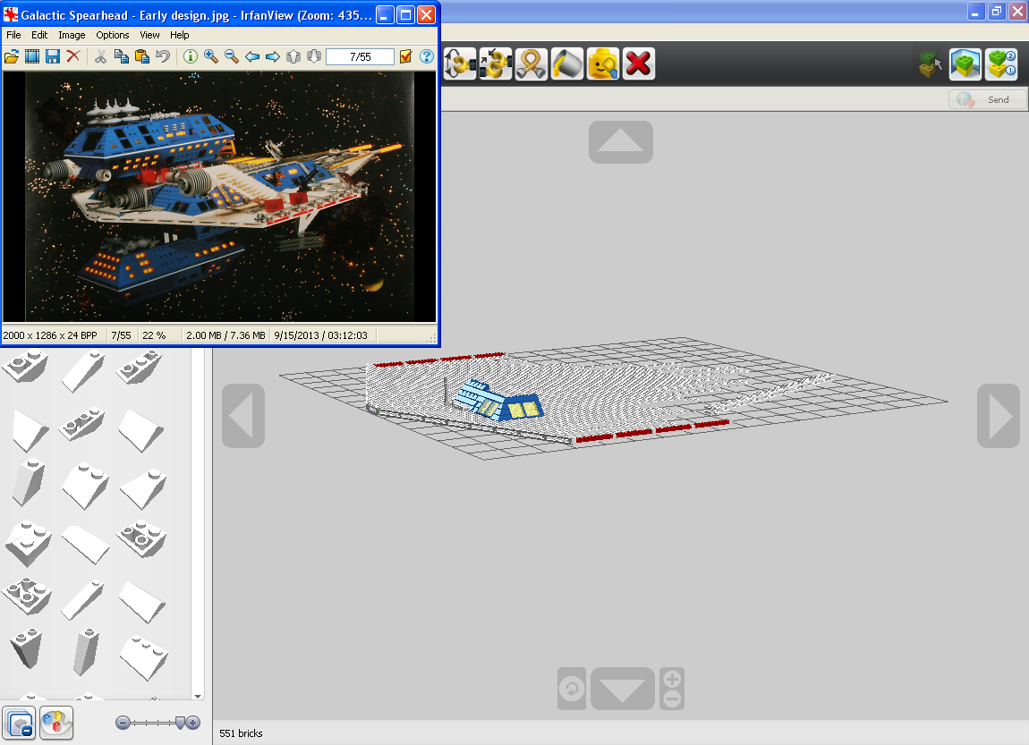Filter bricks by color
Image resolution: width=1029 pixels, height=745 pixels.
click(56, 724)
